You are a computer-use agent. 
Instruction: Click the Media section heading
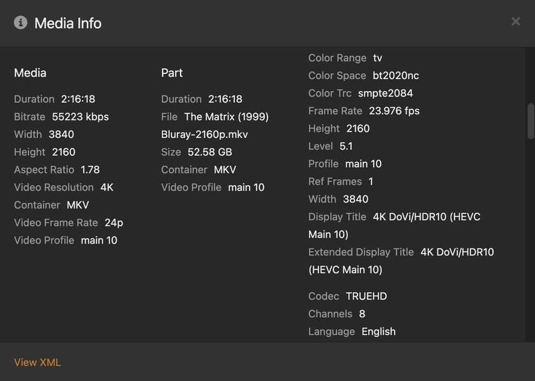[x=30, y=73]
